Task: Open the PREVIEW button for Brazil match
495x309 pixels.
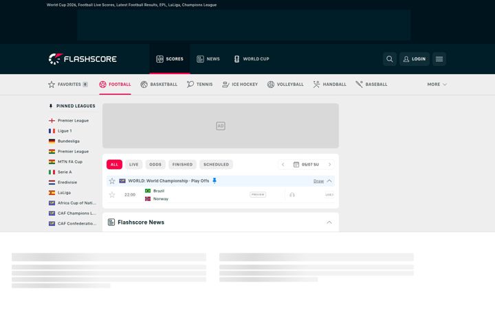Action: [x=258, y=194]
